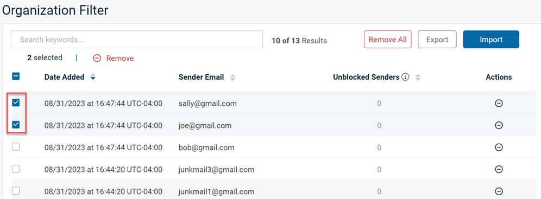The height and width of the screenshot is (199, 541).
Task: Click red minus icon next to Remove
Action: 97,59
